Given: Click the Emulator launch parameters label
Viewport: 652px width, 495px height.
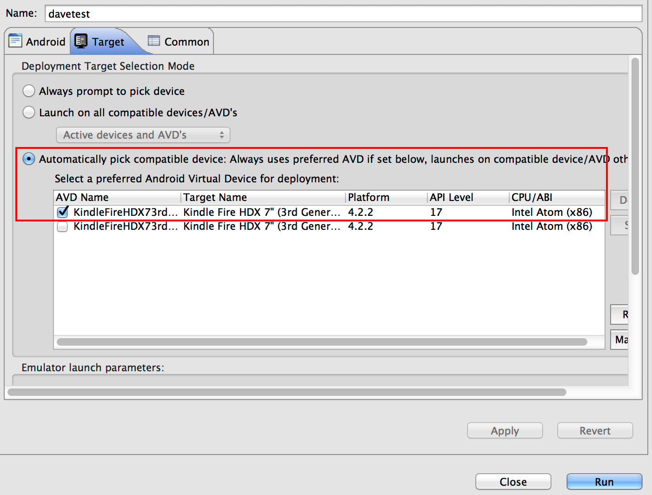Looking at the screenshot, I should [93, 368].
